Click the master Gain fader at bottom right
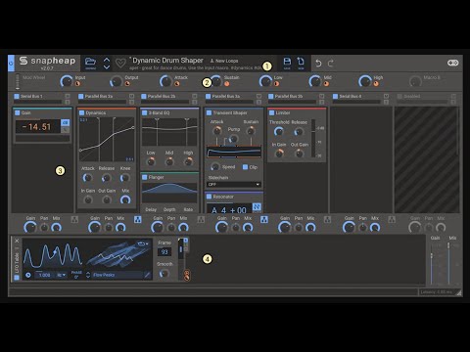Screen dimensions: 470x352 click(x=432, y=264)
